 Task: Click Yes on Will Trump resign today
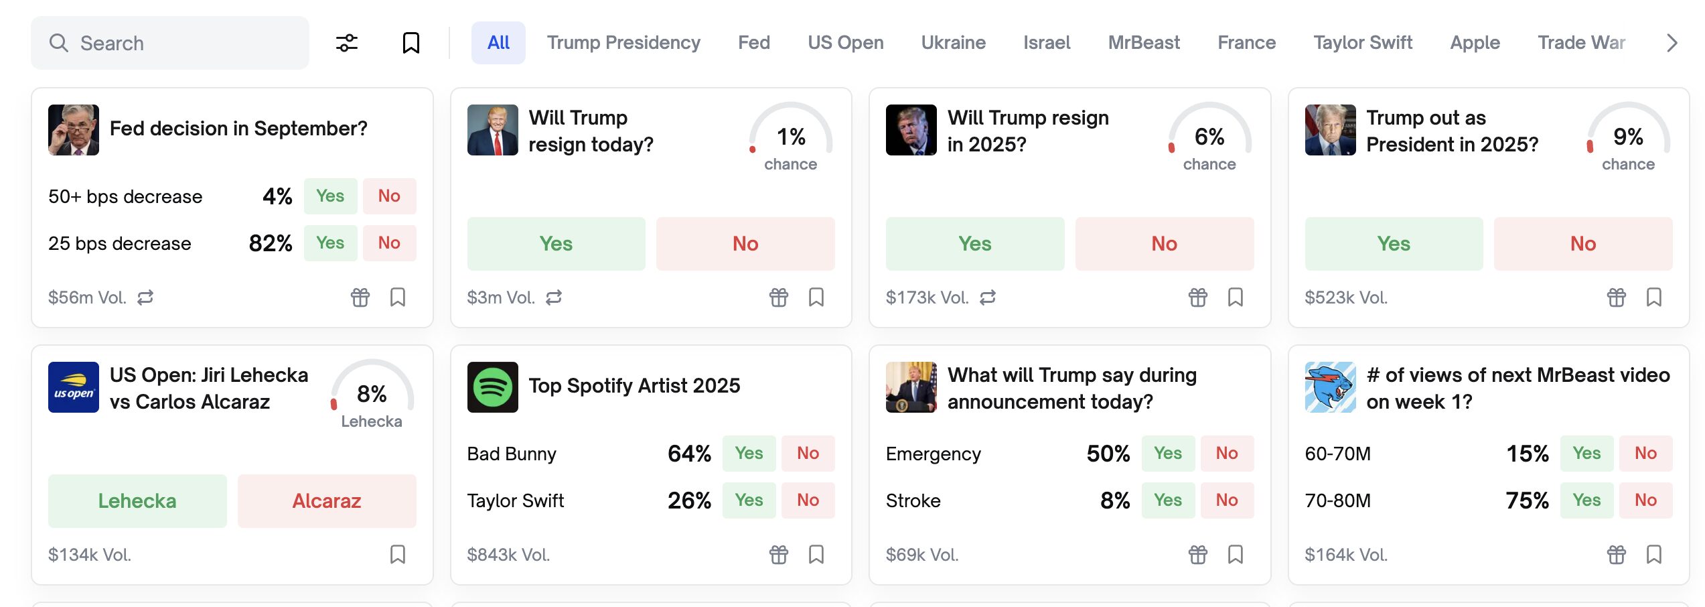556,244
